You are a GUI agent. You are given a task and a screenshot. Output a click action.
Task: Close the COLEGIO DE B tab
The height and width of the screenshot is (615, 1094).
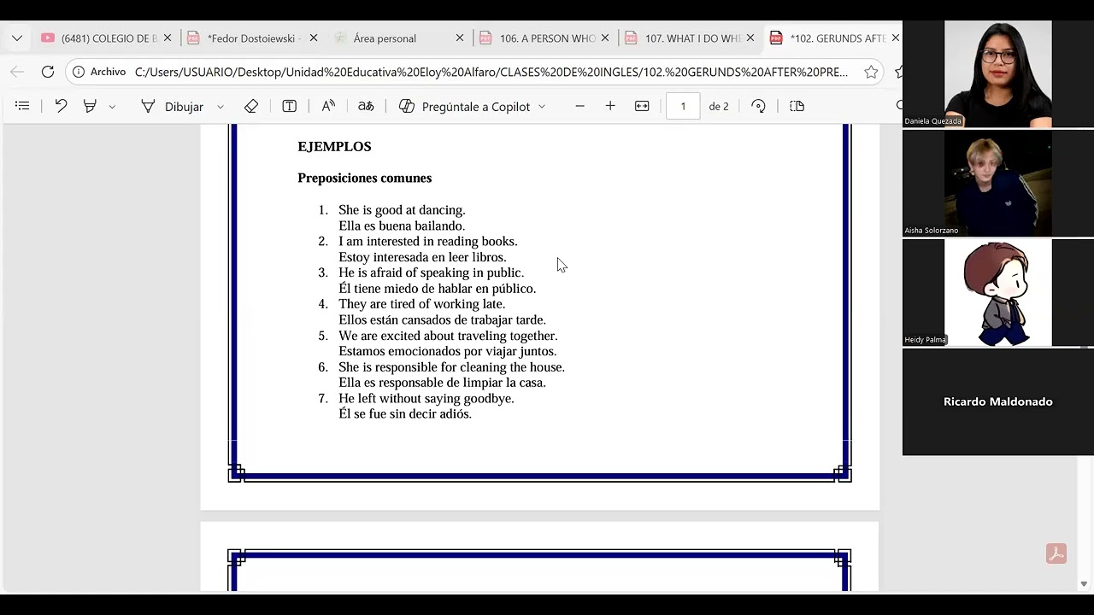168,38
